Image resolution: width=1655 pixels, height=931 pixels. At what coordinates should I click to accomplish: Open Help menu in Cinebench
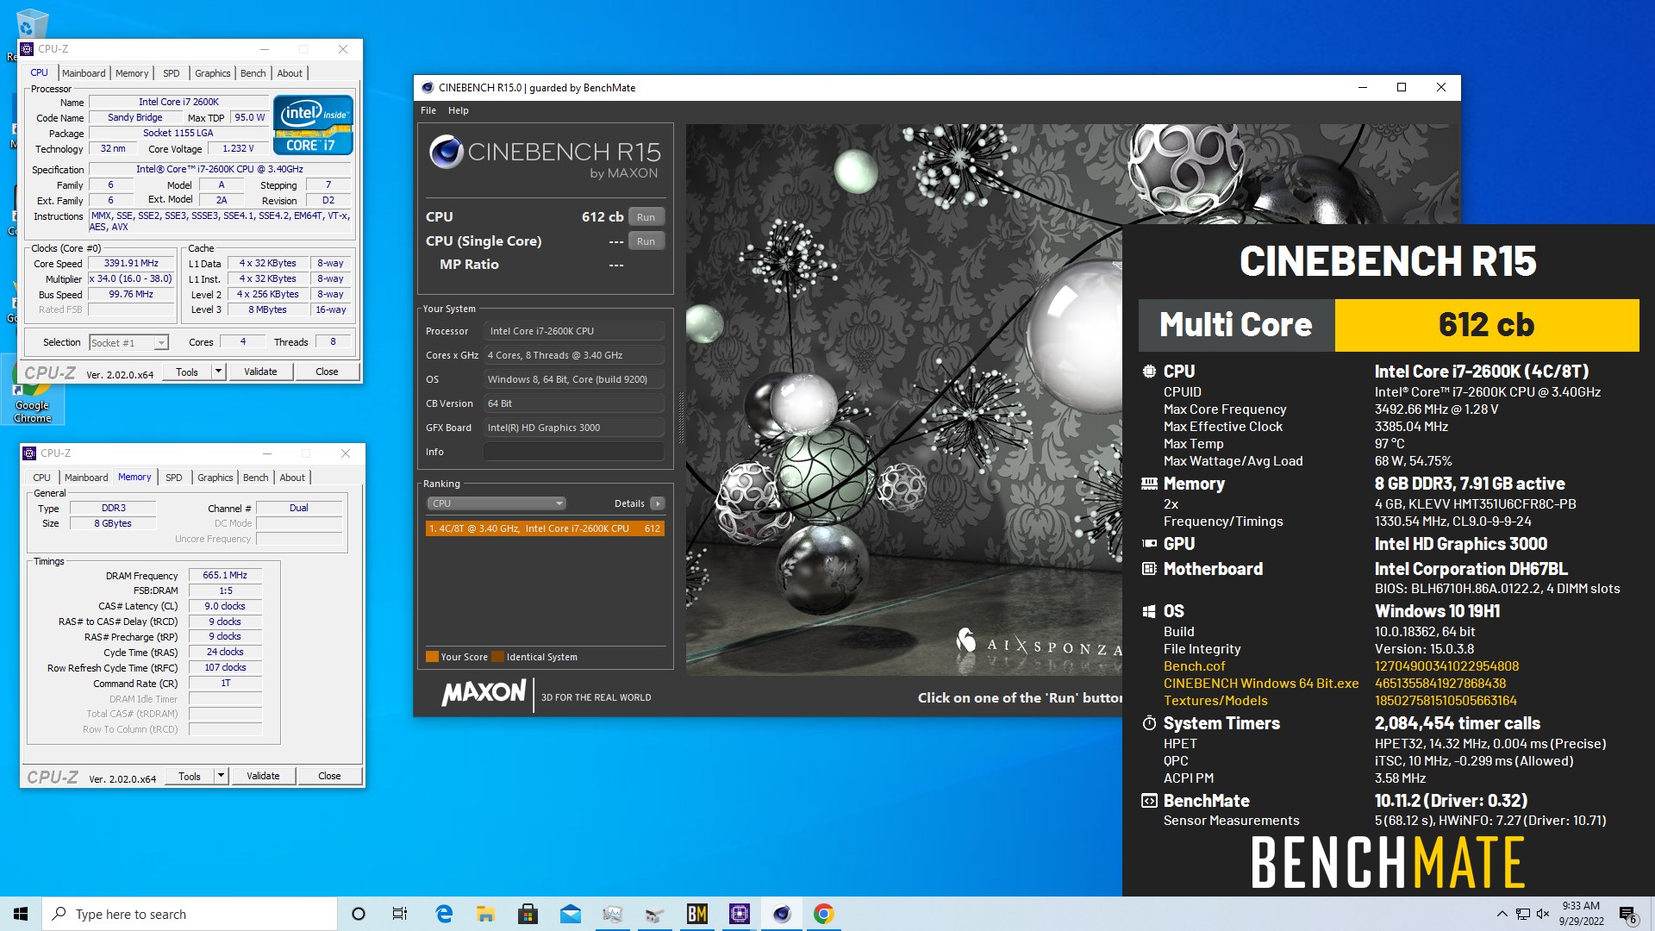point(458,110)
